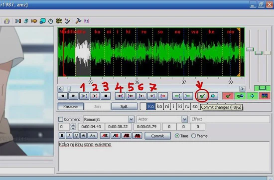Open the Kanji Timer toolbar icon

click(59, 21)
